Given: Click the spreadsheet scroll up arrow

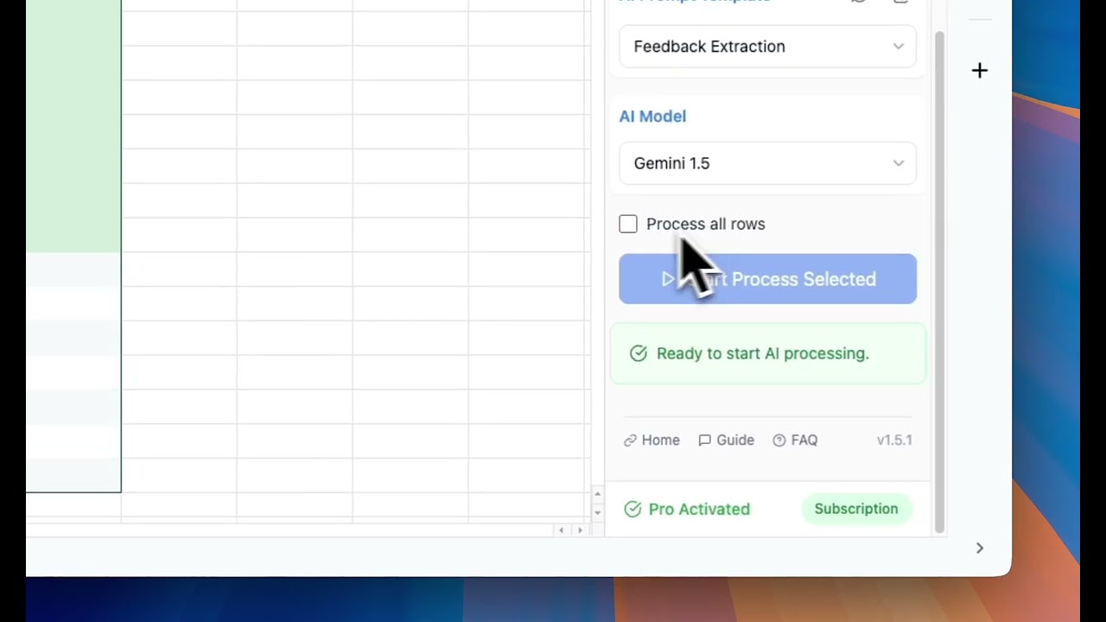Looking at the screenshot, I should (597, 494).
